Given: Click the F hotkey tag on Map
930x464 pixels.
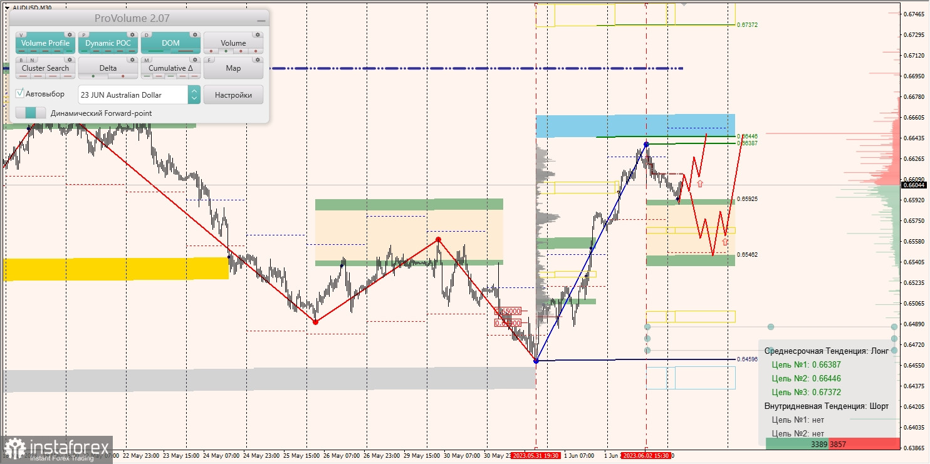Looking at the screenshot, I should [209, 60].
